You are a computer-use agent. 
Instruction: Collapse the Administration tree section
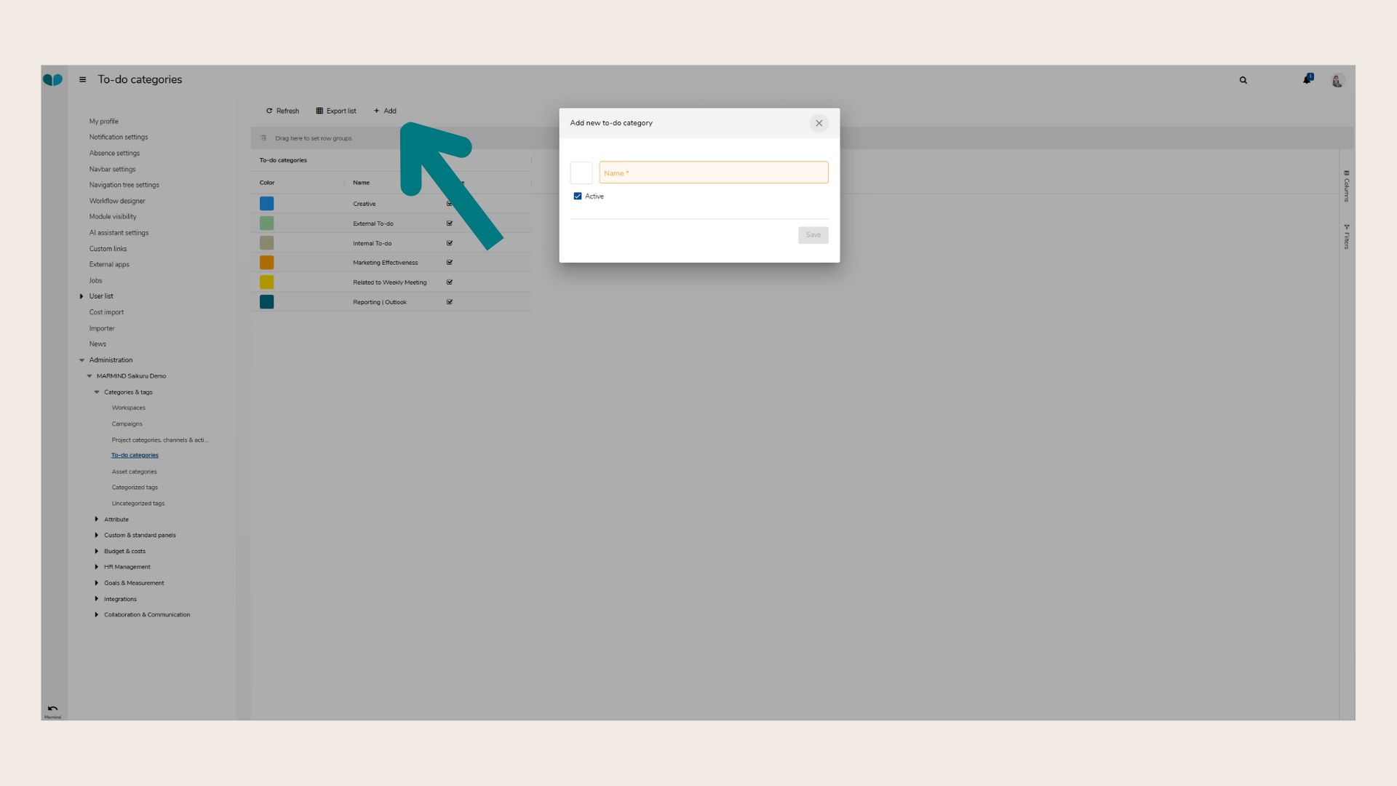[82, 360]
